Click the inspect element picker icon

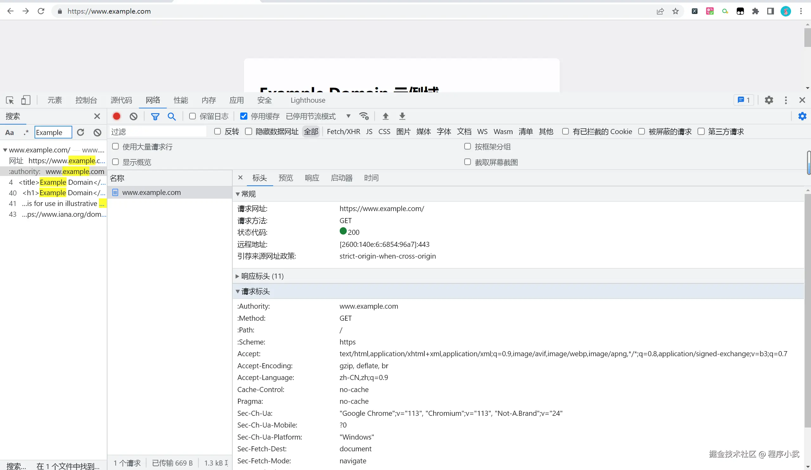tap(10, 100)
